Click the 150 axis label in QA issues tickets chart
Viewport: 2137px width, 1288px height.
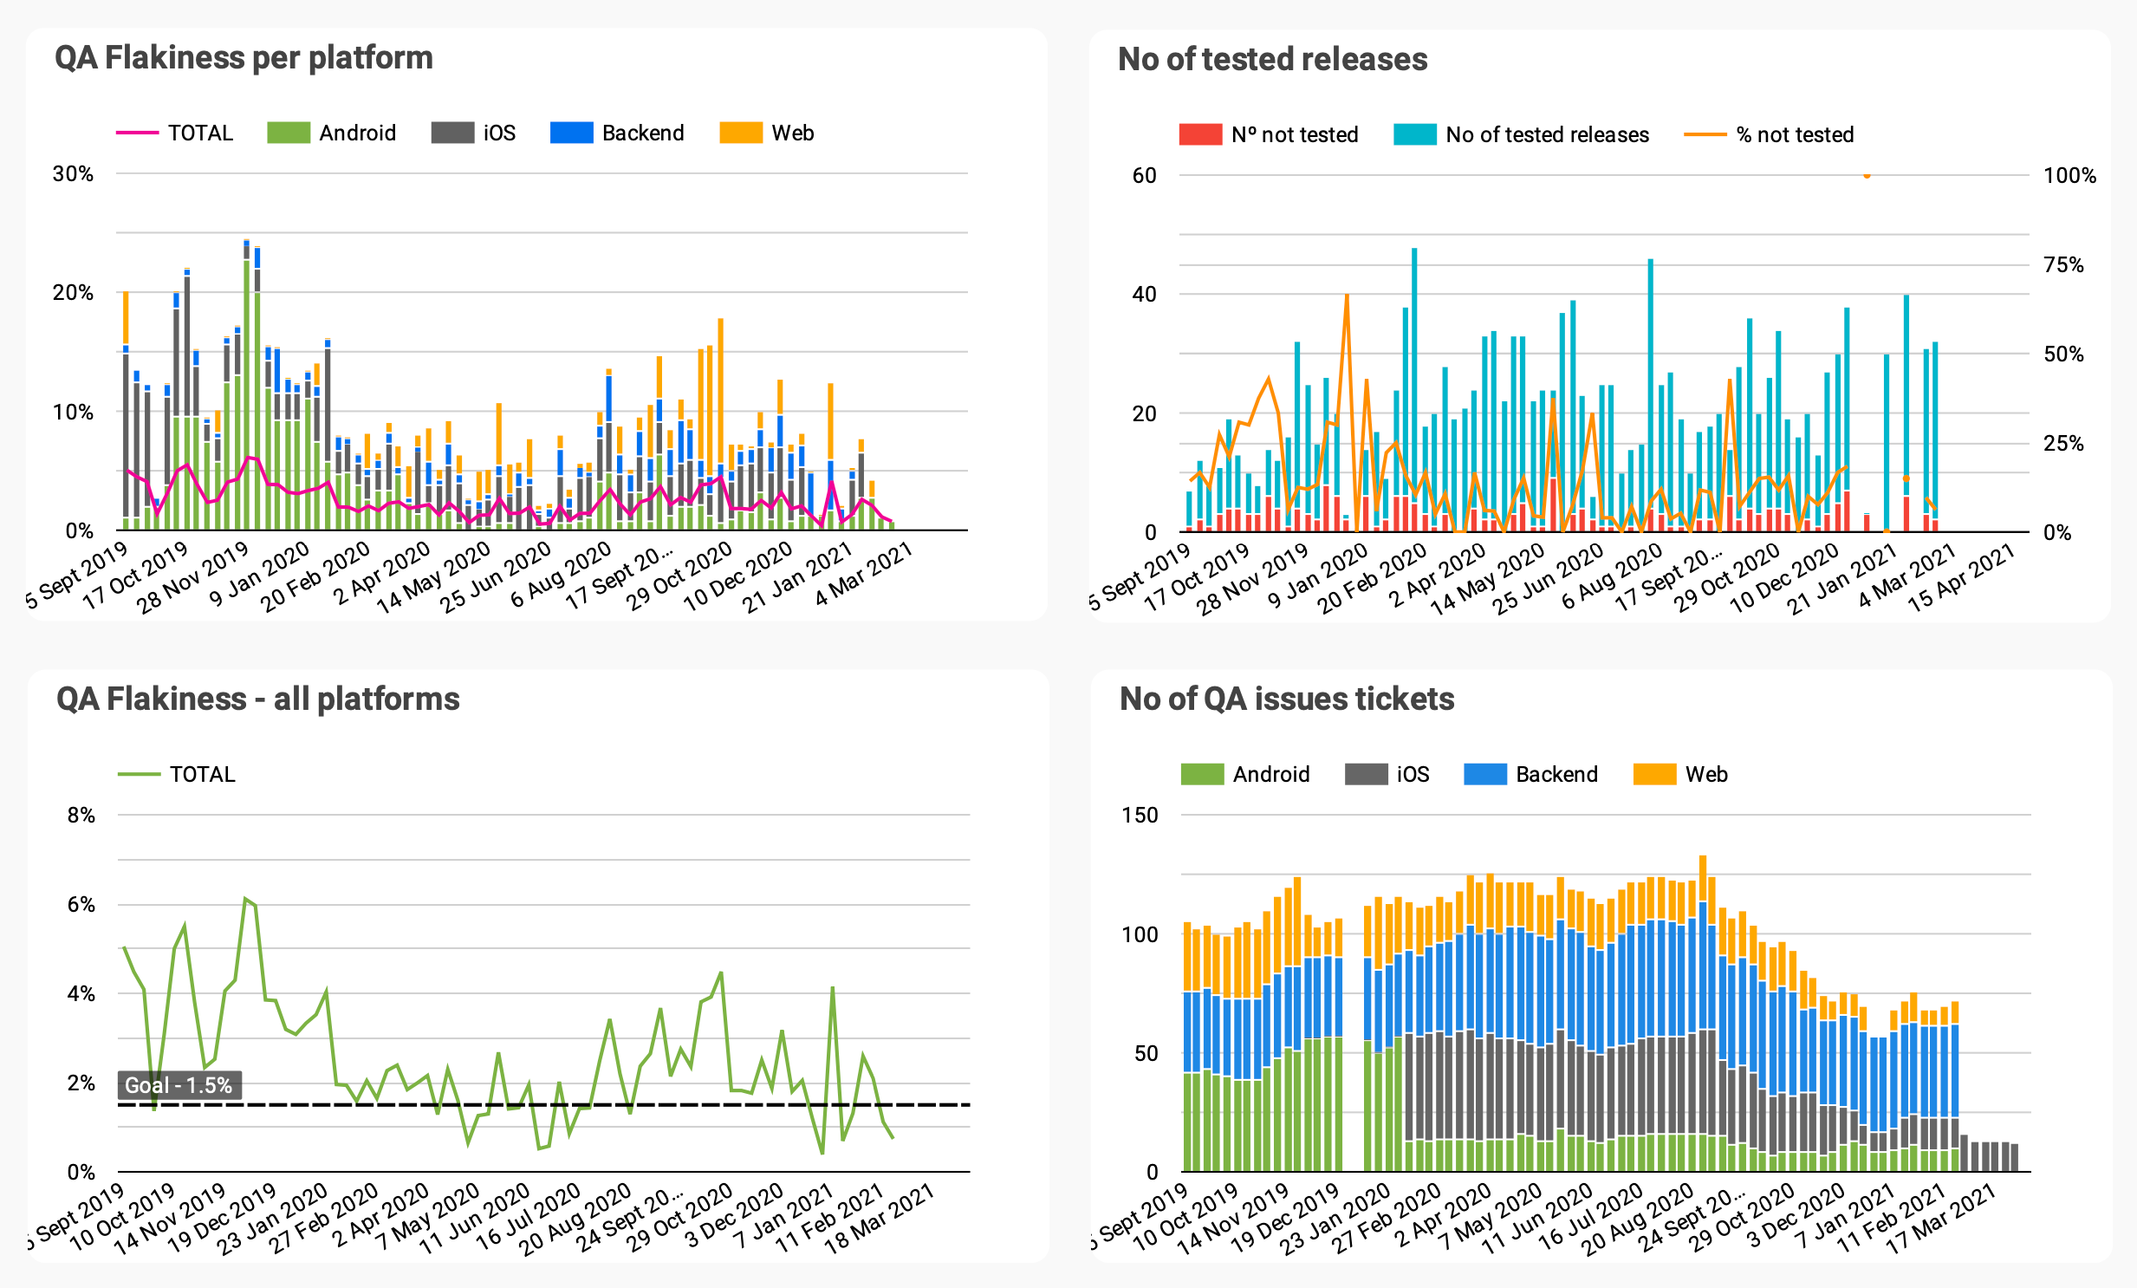pos(1140,815)
